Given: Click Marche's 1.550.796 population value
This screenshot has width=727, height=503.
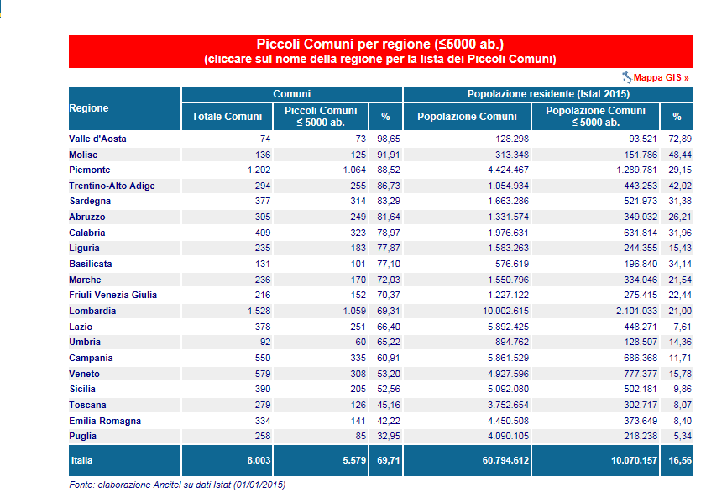Looking at the screenshot, I should (x=508, y=280).
